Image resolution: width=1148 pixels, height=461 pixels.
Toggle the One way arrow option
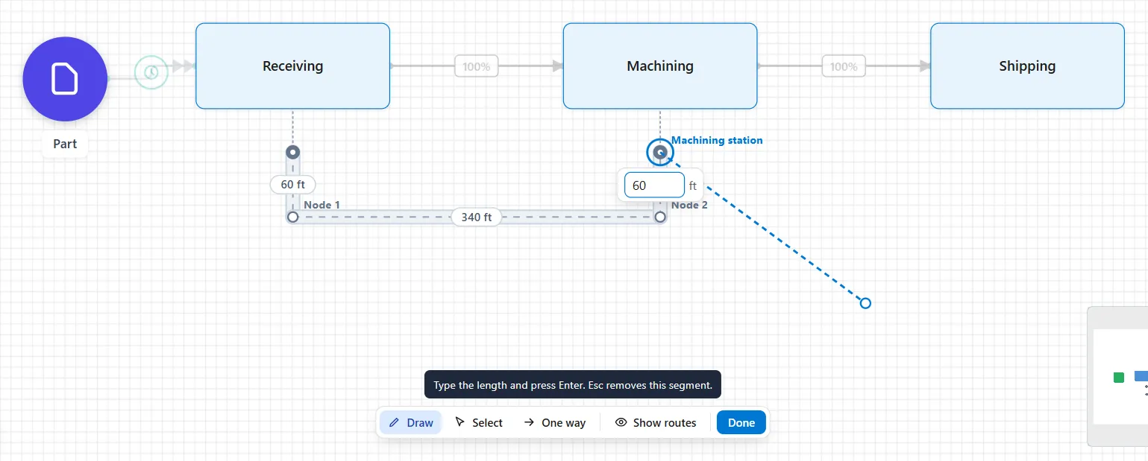pos(554,422)
